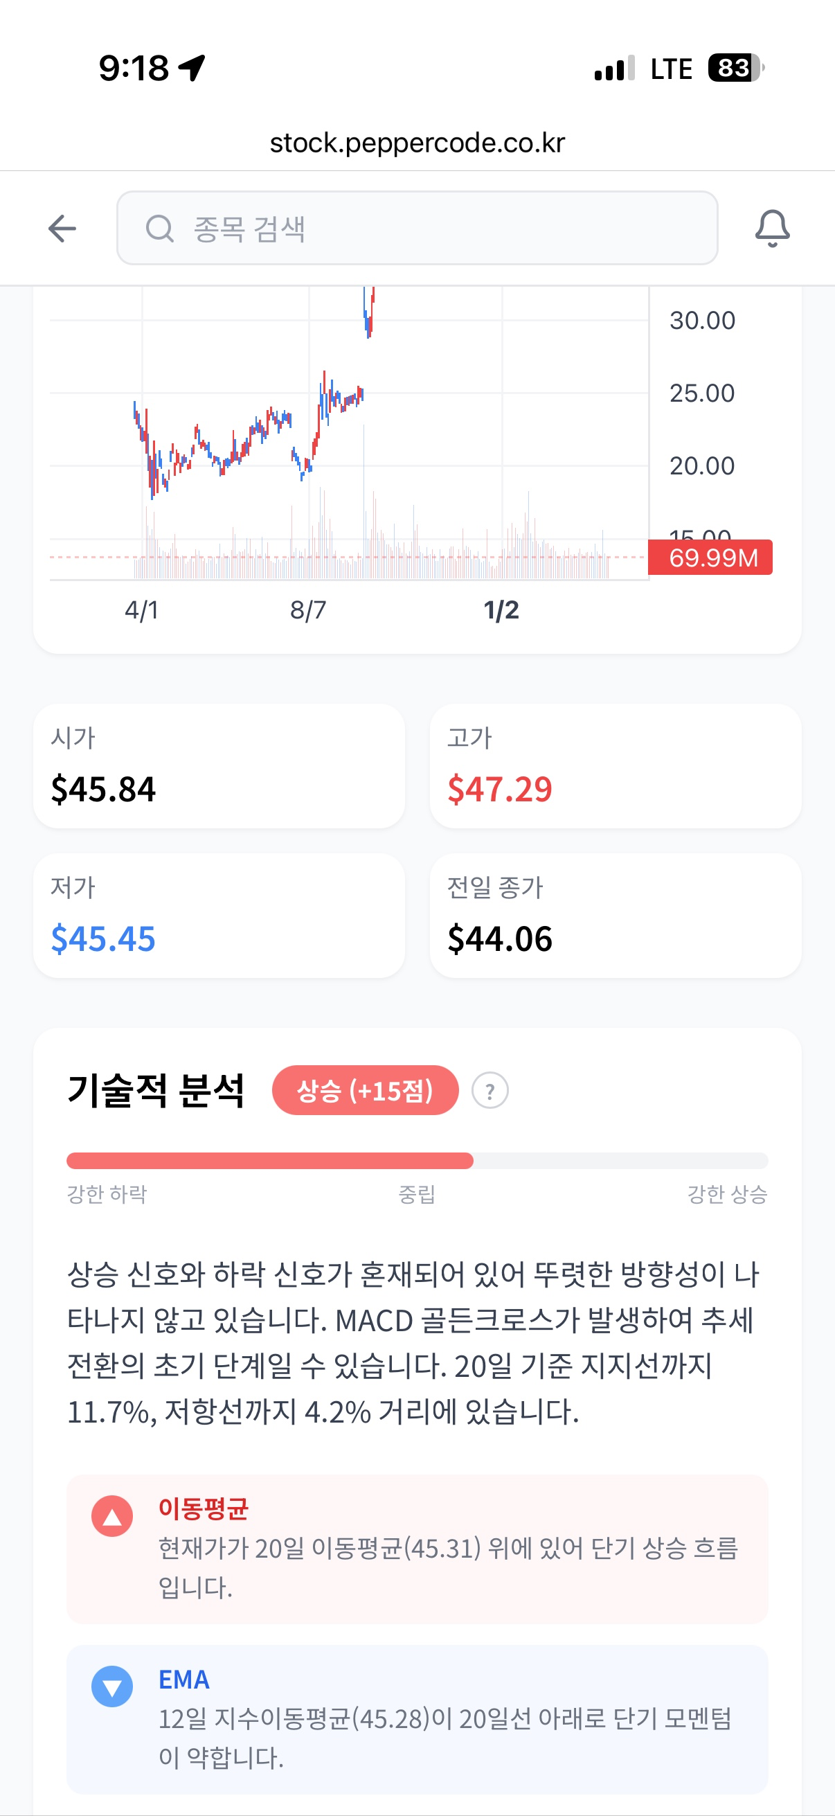Tap the 69.99M volume label
The width and height of the screenshot is (835, 1816).
[712, 558]
